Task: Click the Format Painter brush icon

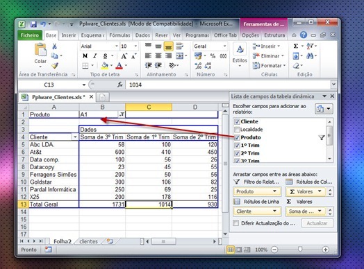Action: coord(55,66)
